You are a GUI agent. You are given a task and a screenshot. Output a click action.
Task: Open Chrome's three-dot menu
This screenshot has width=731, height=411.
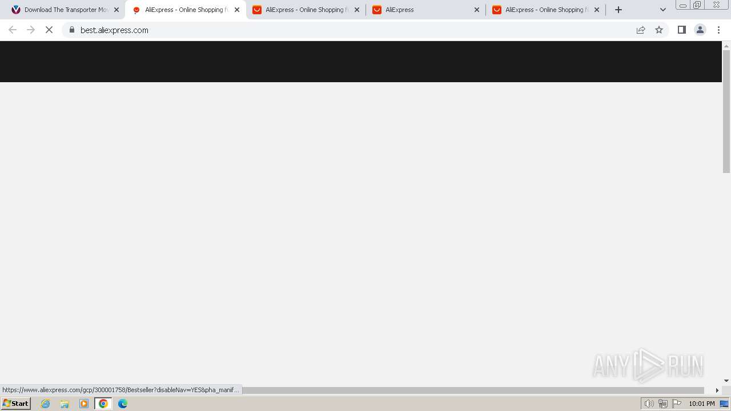point(718,30)
